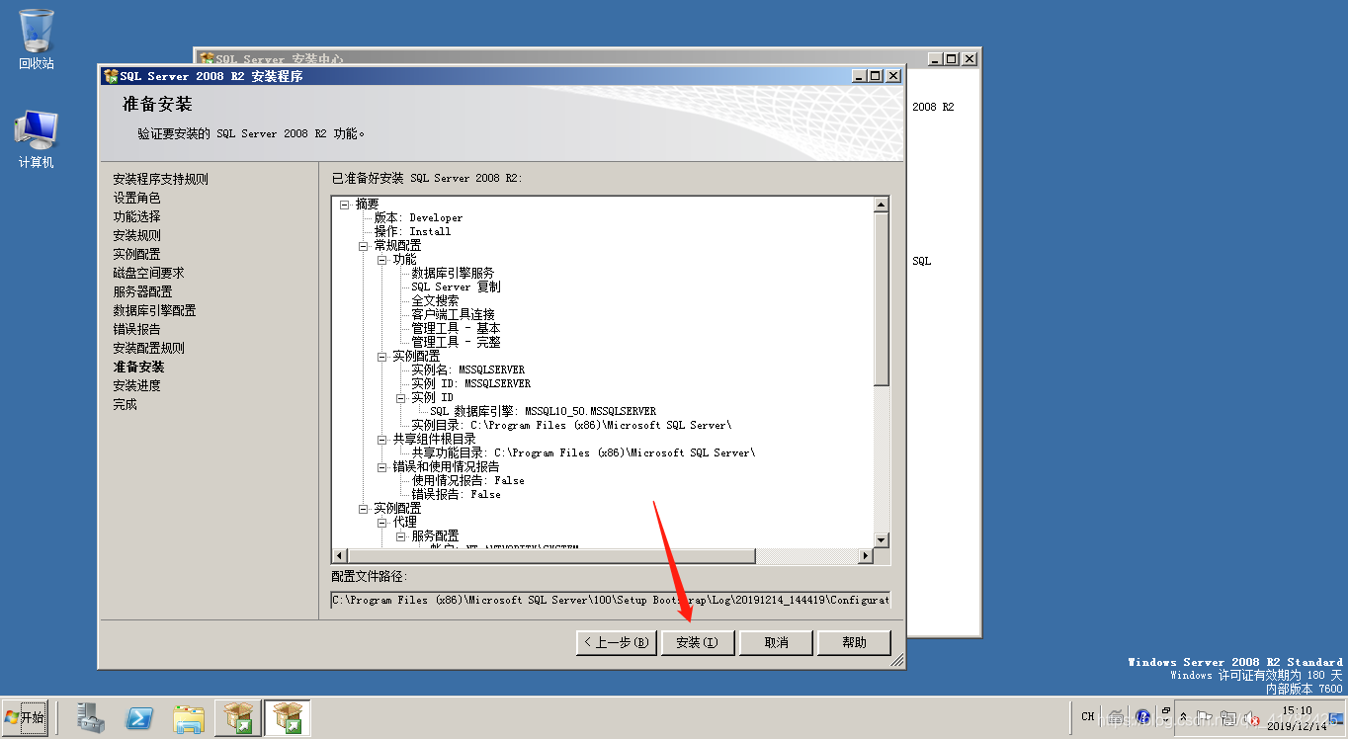Collapse the 错误和使用情况报告 node

381,466
